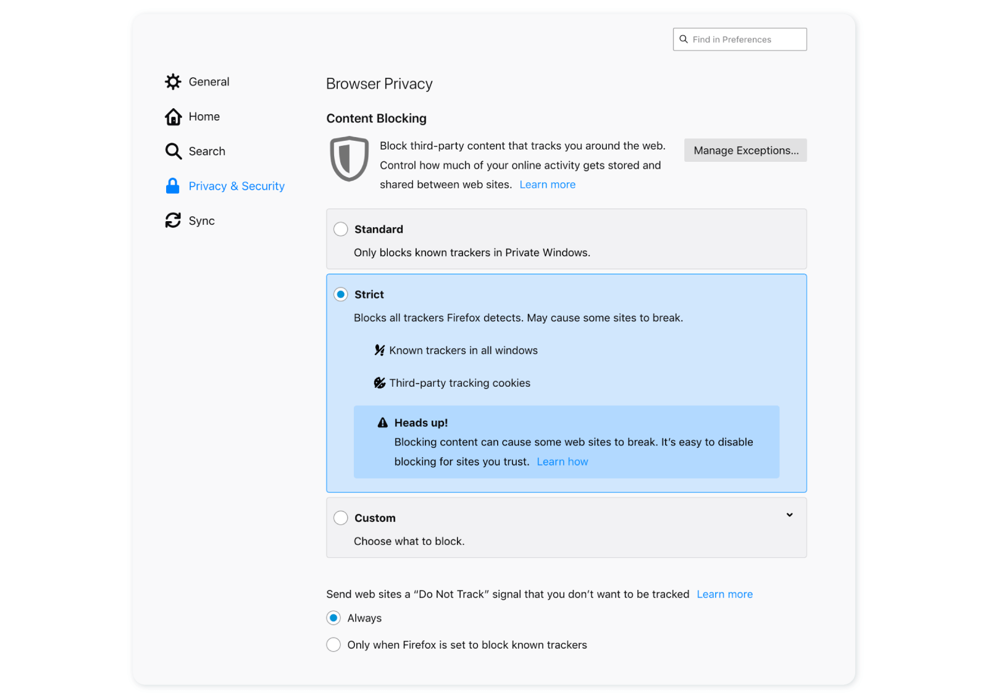This screenshot has height=698, width=988.
Task: Select the Standard content blocking option
Action: coord(341,229)
